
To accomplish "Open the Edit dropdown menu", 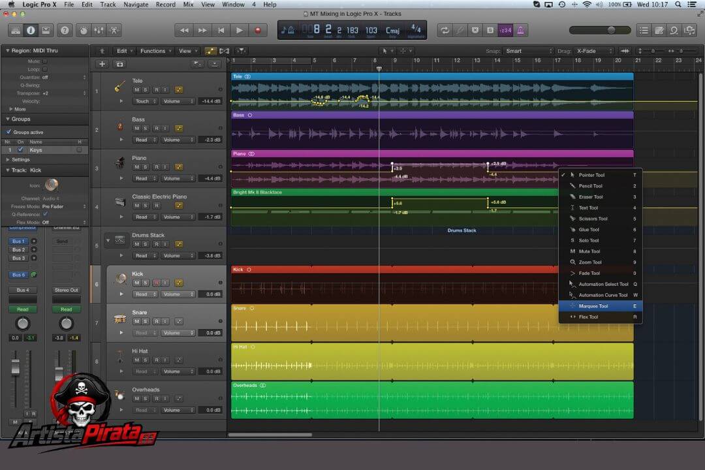I will coord(124,52).
